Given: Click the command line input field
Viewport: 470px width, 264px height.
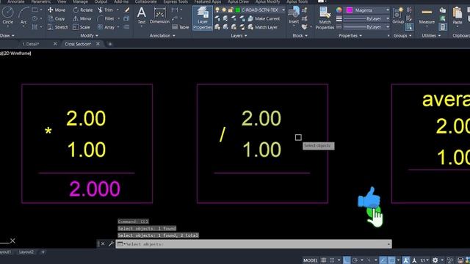Looking at the screenshot, I should click(253, 244).
